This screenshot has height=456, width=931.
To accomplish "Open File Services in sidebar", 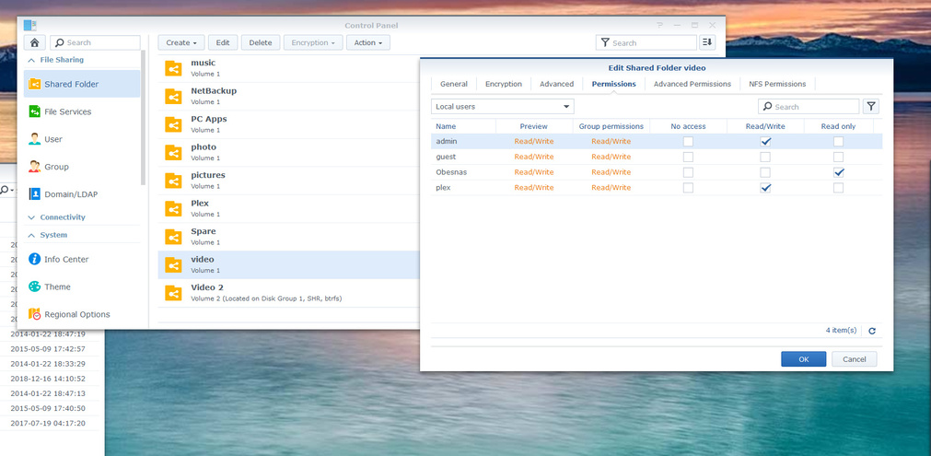I will pos(82,111).
